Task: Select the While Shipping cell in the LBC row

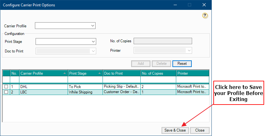Action: tap(85, 92)
